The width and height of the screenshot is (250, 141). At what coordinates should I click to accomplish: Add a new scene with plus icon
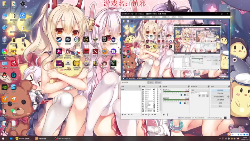point(122,115)
